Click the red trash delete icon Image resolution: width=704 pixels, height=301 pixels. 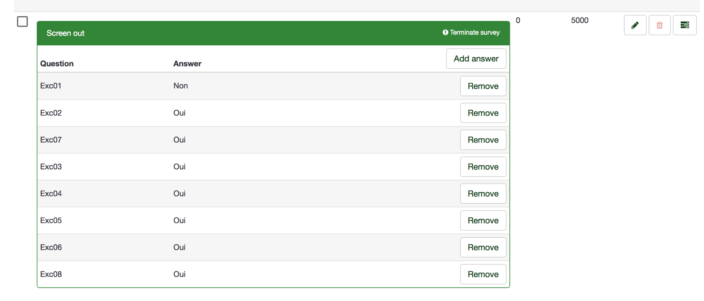659,25
